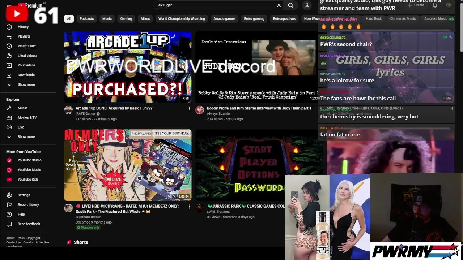This screenshot has width=463, height=260.
Task: Open options menu for Arcade 1up video
Action: pos(189,108)
